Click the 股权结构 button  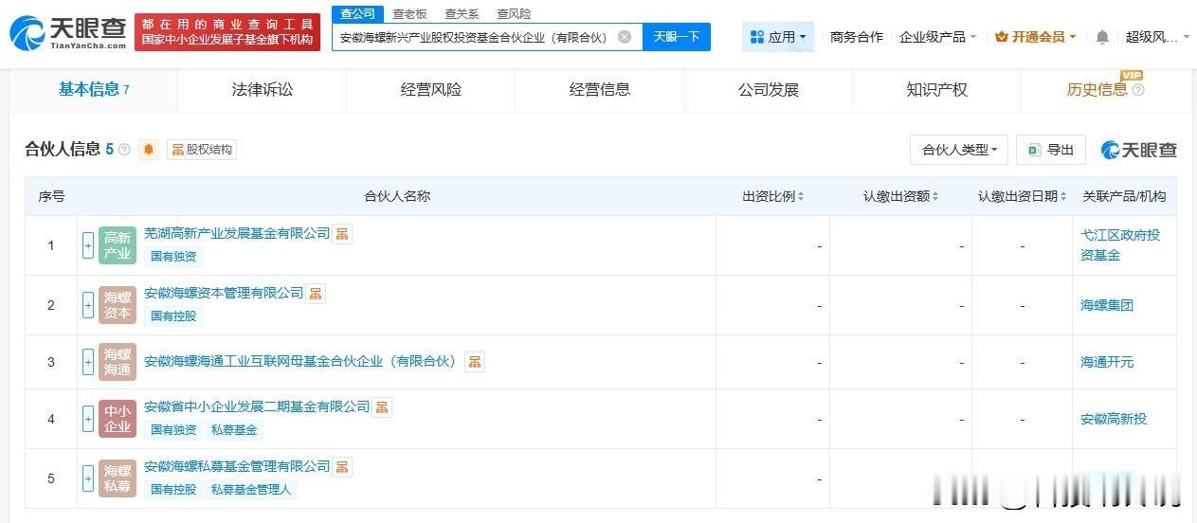click(x=202, y=150)
